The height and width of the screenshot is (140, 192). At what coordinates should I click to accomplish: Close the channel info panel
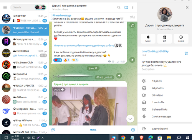[x=187, y=8]
